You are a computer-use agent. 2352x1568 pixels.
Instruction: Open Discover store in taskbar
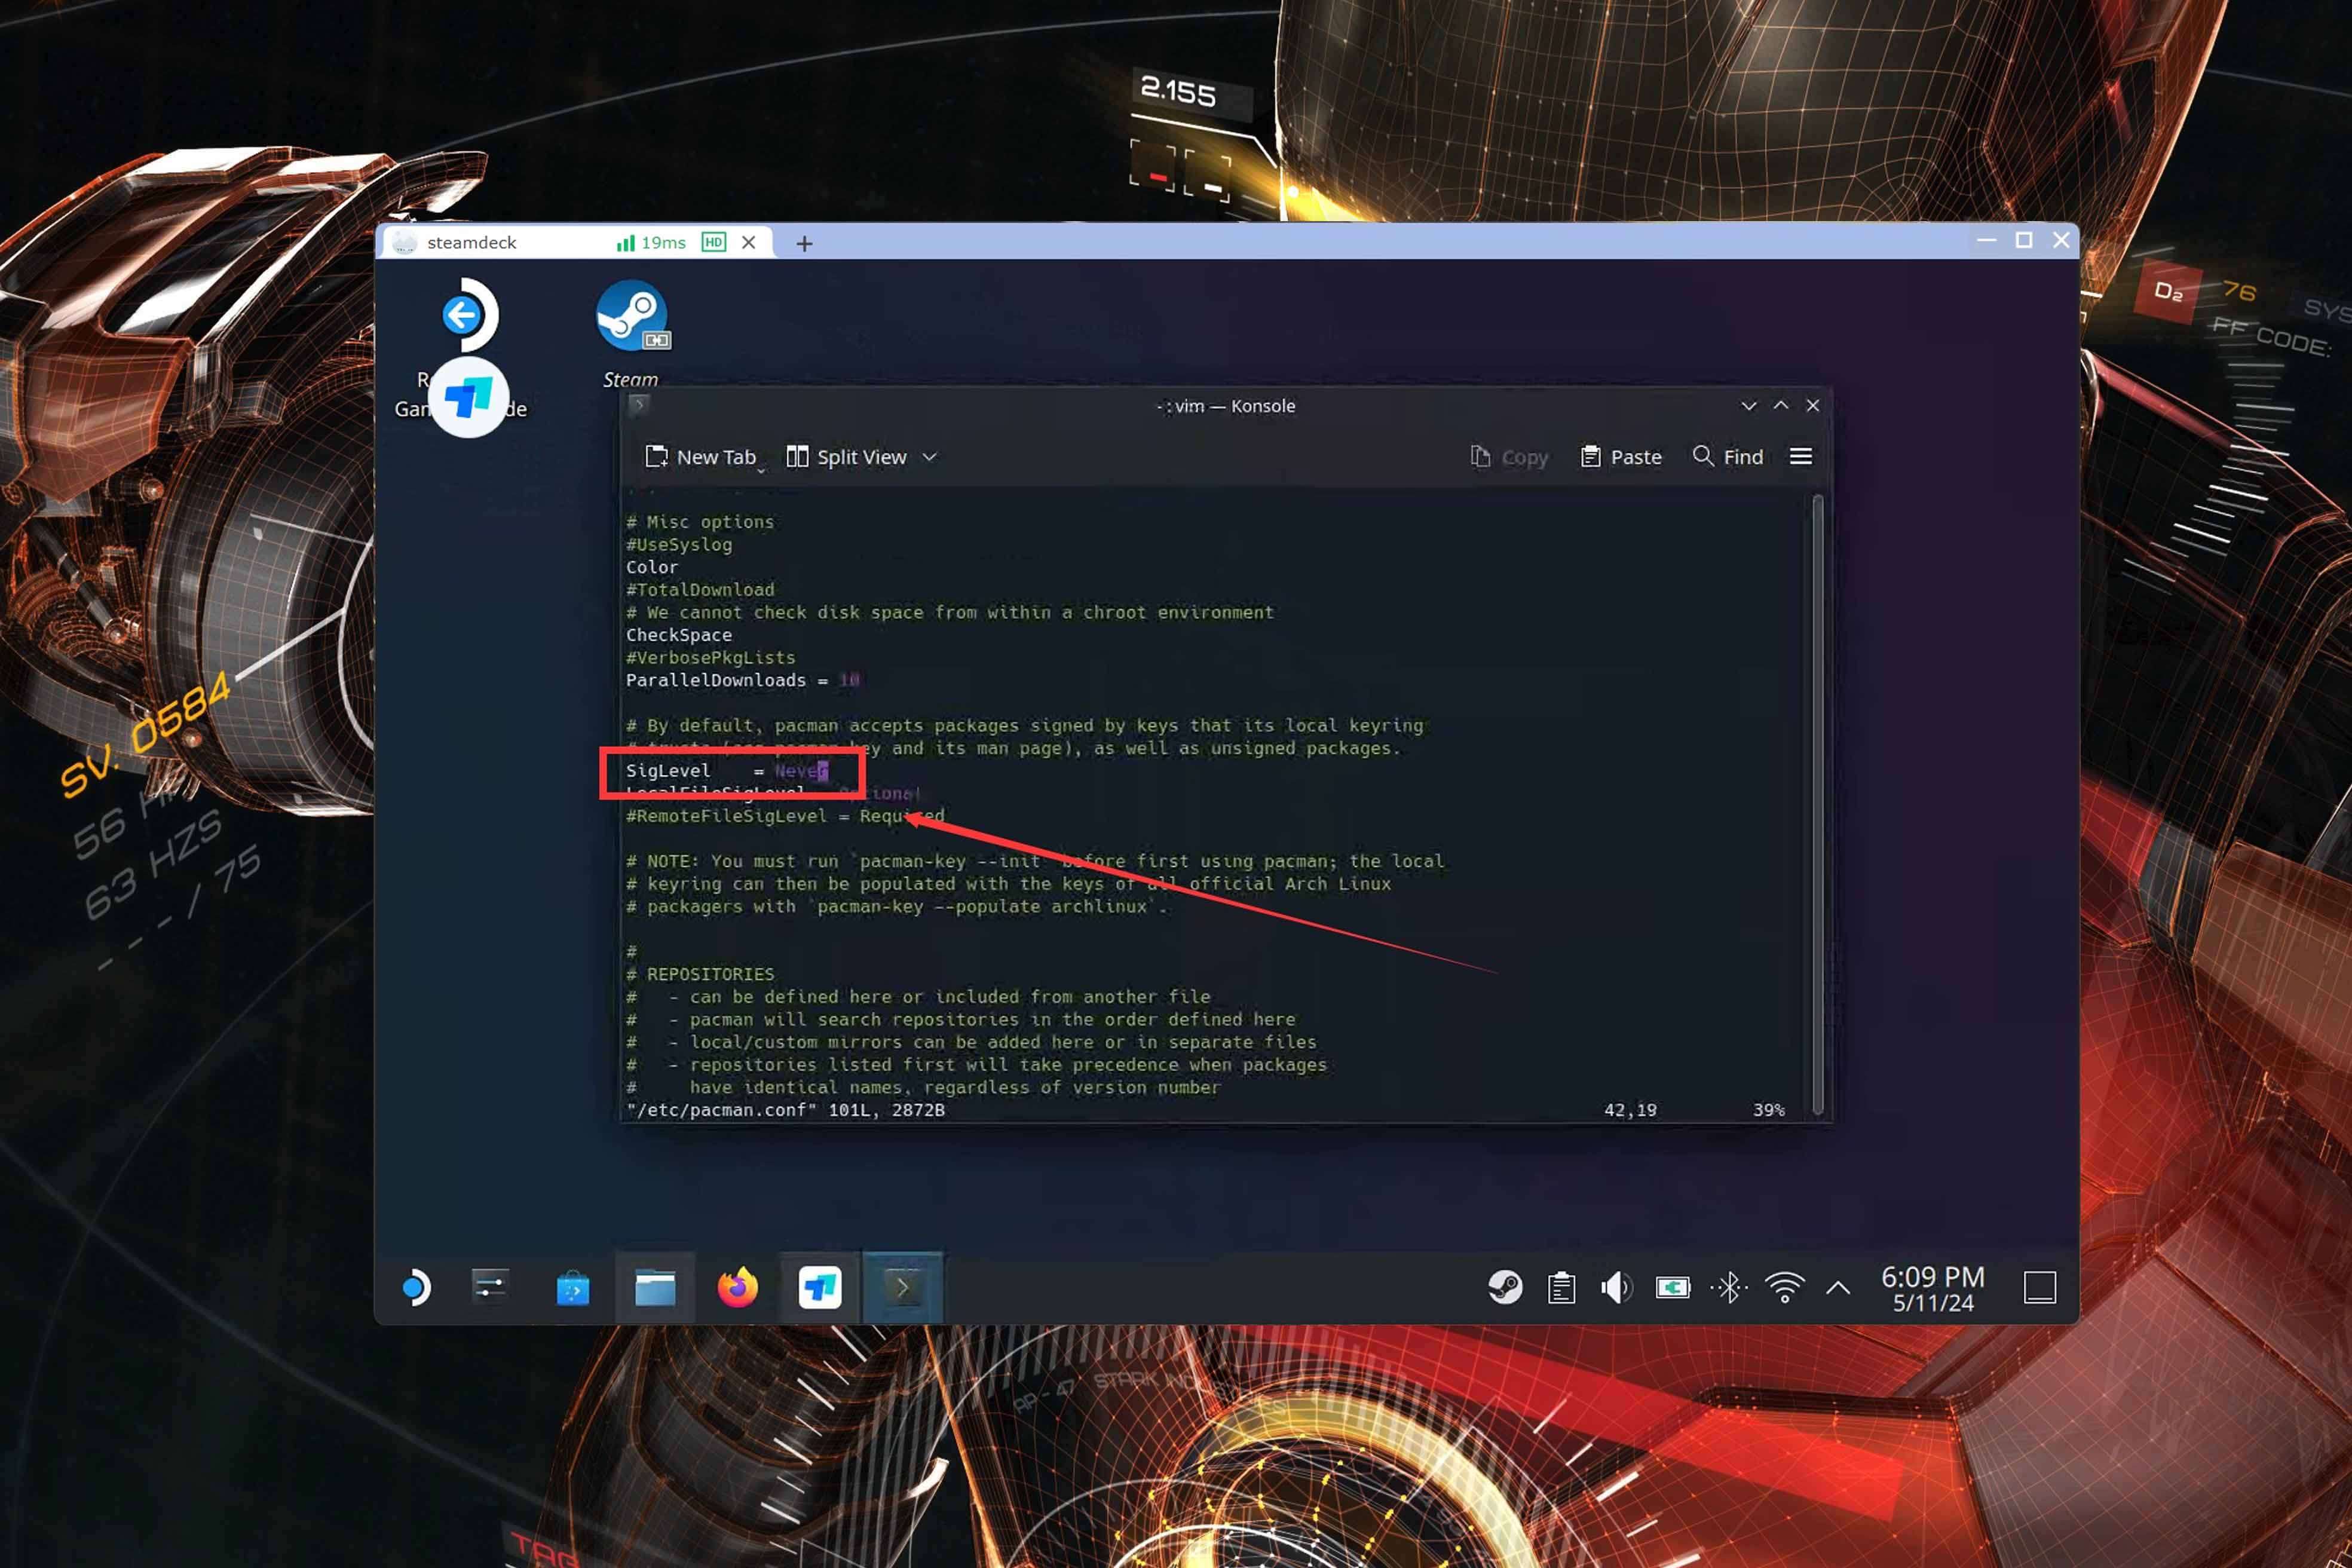573,1288
